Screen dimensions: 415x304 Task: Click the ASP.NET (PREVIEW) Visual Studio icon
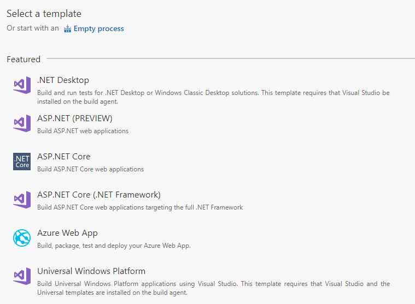click(22, 123)
